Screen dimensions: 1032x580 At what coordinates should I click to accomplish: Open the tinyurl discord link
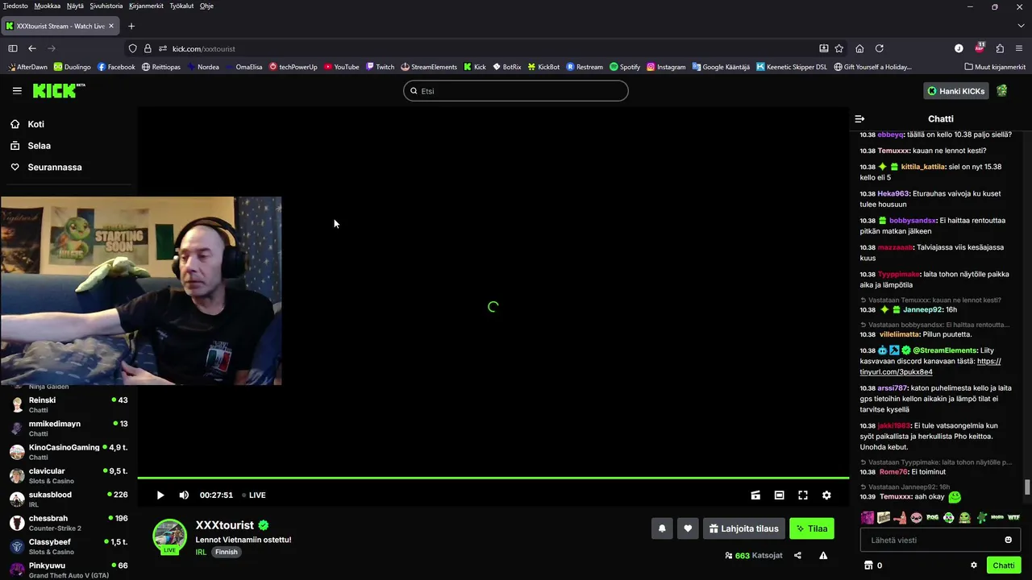coord(930,367)
